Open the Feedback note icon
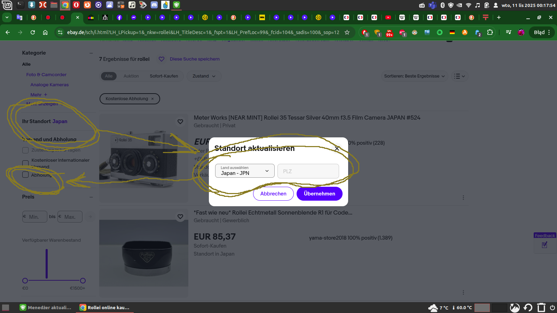Image resolution: width=557 pixels, height=313 pixels. point(544,245)
